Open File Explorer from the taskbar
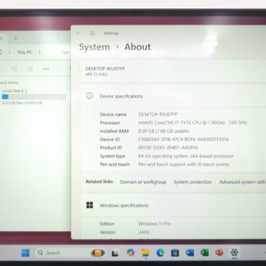The image size is (266, 266). tap(145, 253)
